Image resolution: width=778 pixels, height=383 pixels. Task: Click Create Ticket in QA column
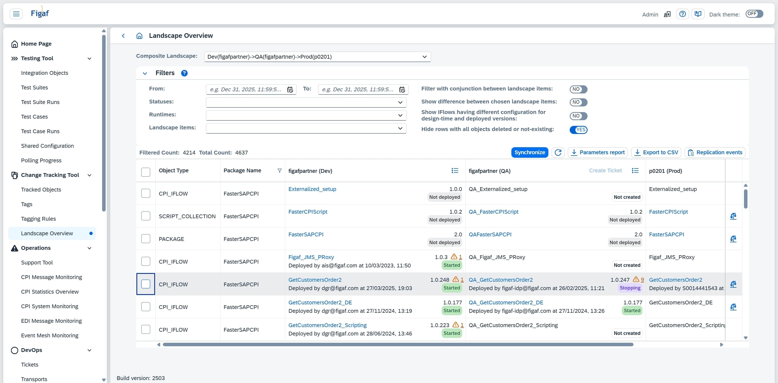tap(605, 170)
